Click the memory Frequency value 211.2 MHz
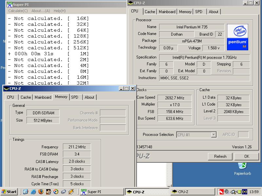This screenshot has height=196, width=262. point(77,147)
